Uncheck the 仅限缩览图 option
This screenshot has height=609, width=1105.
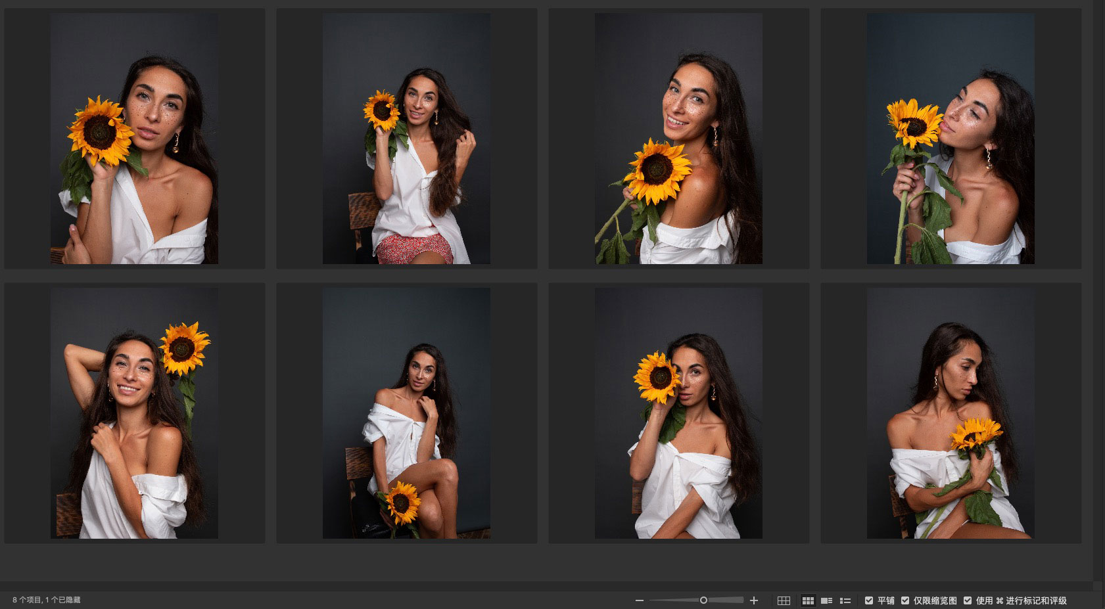click(905, 600)
